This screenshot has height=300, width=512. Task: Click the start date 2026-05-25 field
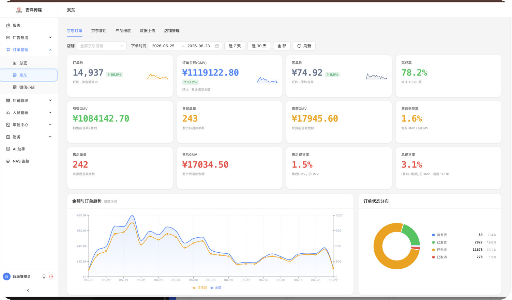(x=163, y=46)
